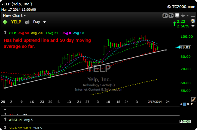Expand the second collapsed indicator pane arrow

point(5,114)
